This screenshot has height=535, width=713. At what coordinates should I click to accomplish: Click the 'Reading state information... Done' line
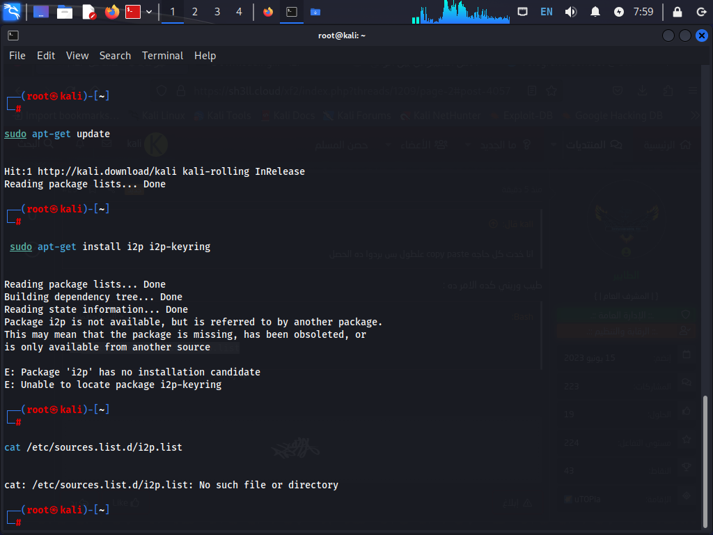tap(96, 309)
